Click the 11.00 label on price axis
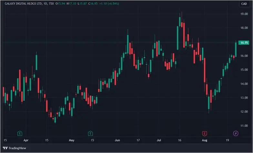Screen dimensions: 253x153 (244, 126)
